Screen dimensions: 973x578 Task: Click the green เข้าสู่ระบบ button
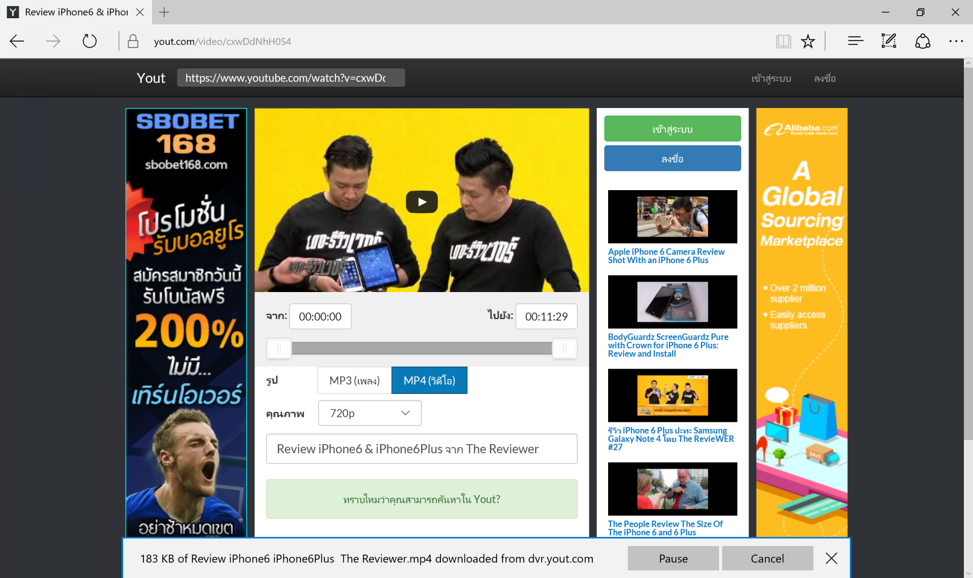click(672, 129)
